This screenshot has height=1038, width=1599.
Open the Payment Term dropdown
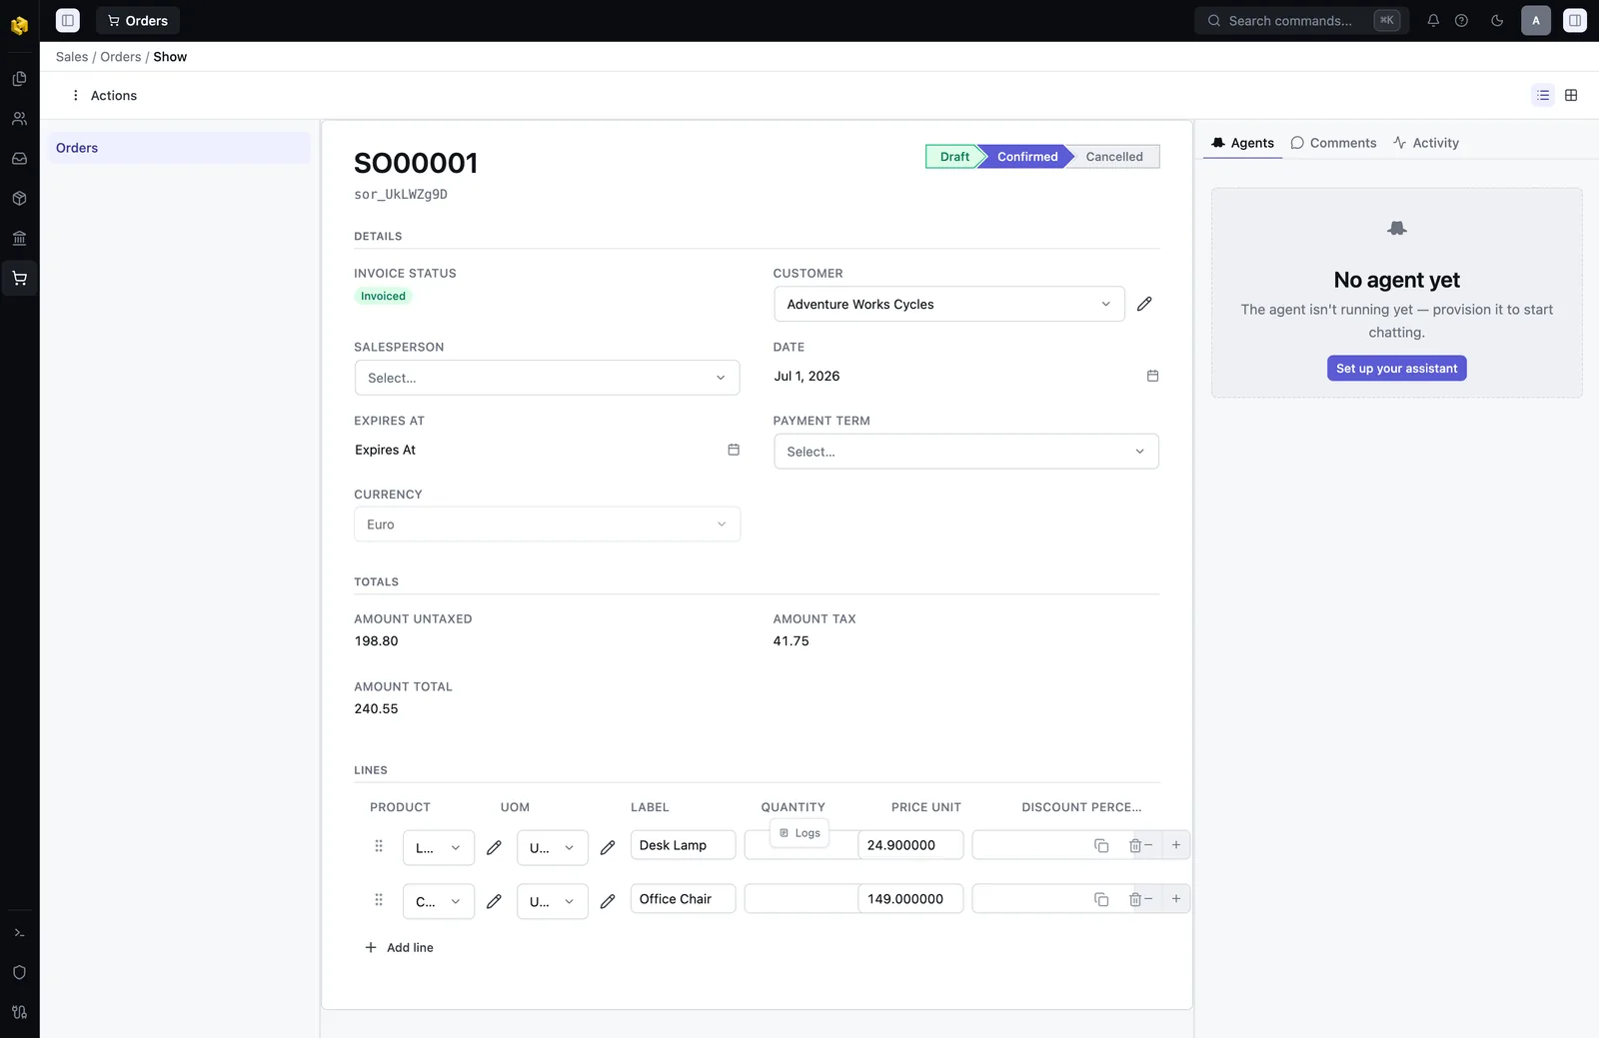click(966, 452)
